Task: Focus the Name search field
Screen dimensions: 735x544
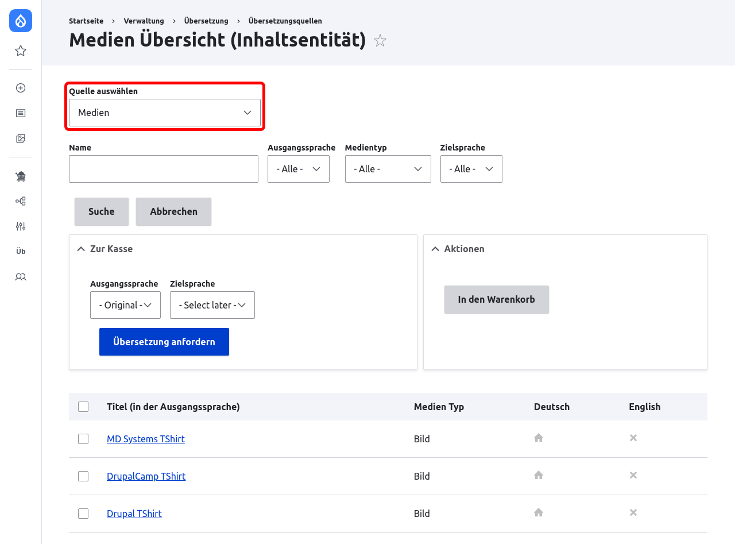Action: pos(164,169)
